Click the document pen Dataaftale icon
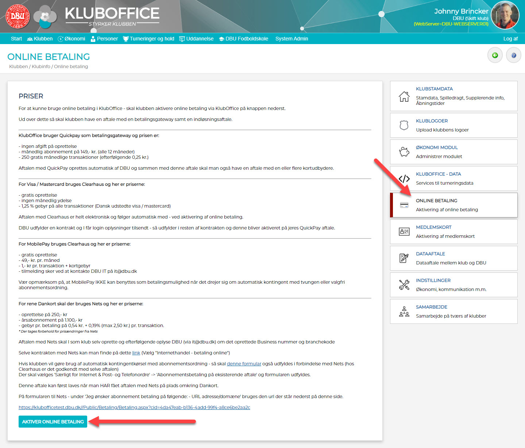 coord(404,258)
